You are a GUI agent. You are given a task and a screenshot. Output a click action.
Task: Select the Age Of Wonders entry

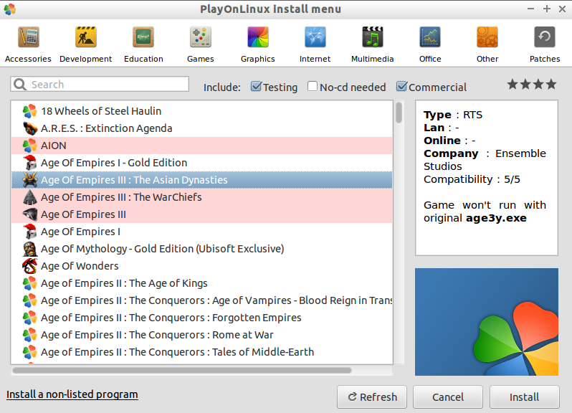coord(201,266)
